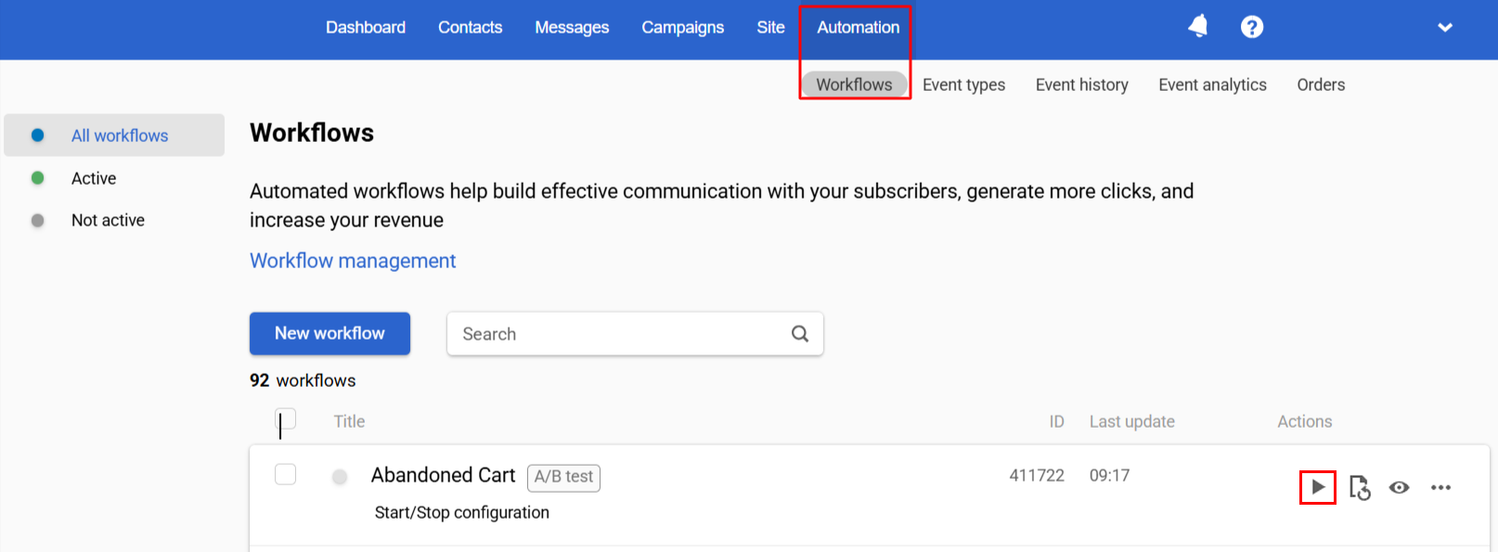Expand the account menu chevron
The width and height of the screenshot is (1498, 552).
point(1445,27)
